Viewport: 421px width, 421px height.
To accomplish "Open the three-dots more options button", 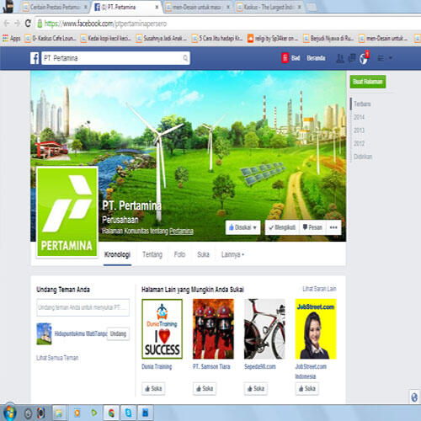I will point(333,227).
